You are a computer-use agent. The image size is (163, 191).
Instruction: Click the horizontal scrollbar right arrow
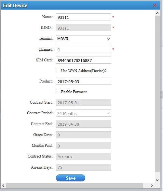[152, 186]
